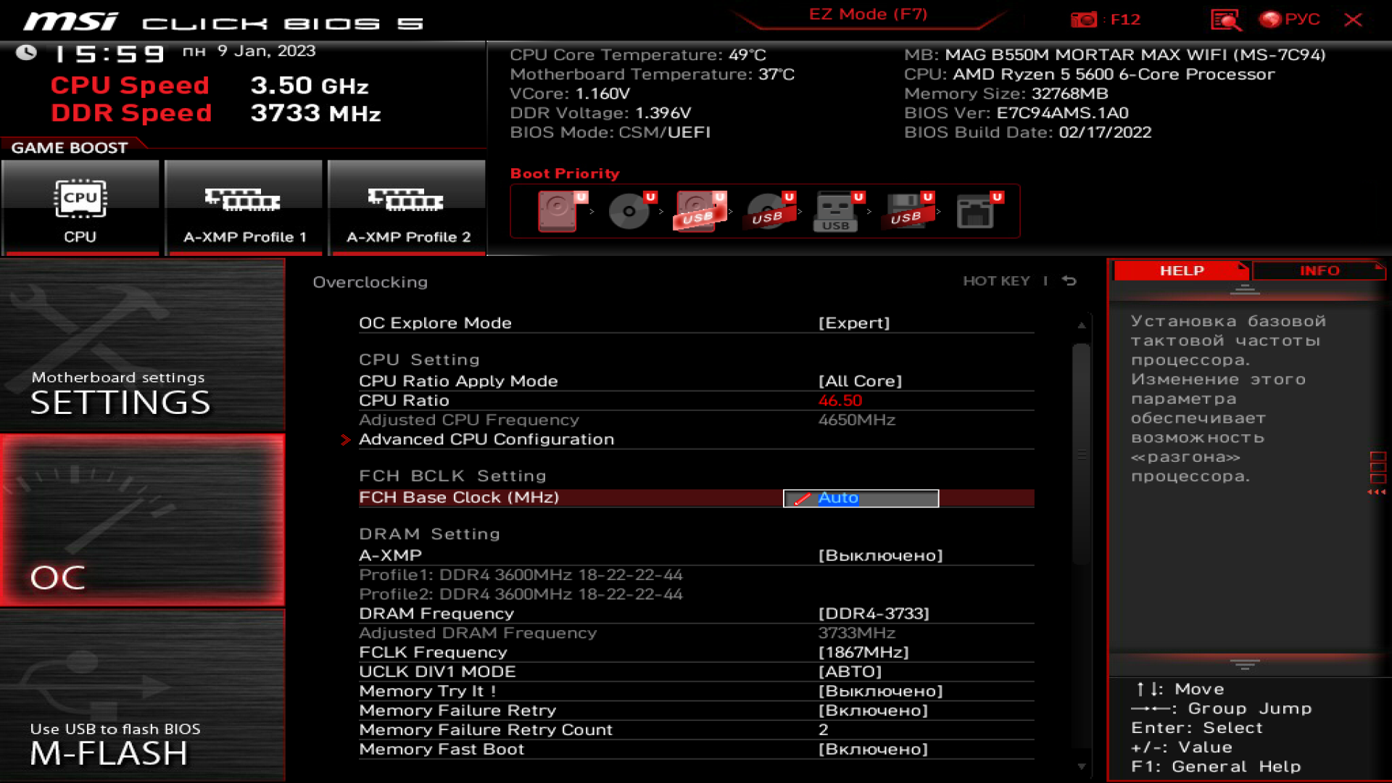The height and width of the screenshot is (783, 1392).
Task: Select the USB floppy boot device icon
Action: [x=908, y=211]
